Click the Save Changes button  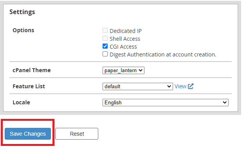[28, 134]
